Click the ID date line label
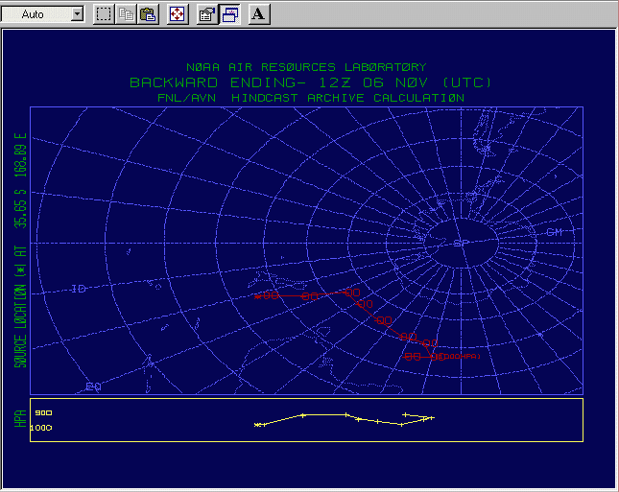619x492 pixels. tap(79, 289)
